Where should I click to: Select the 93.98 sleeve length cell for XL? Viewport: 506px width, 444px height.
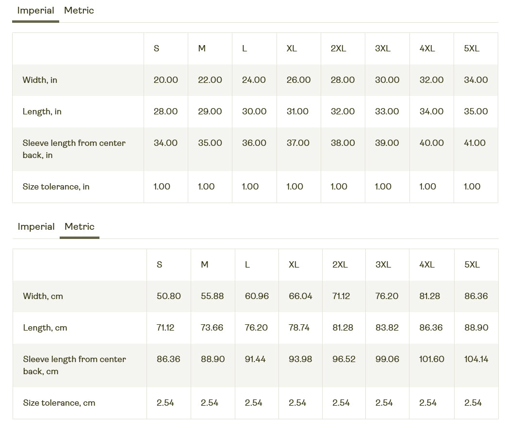pyautogui.click(x=300, y=359)
